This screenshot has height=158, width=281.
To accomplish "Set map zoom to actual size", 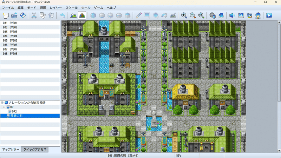I will coord(201,15).
